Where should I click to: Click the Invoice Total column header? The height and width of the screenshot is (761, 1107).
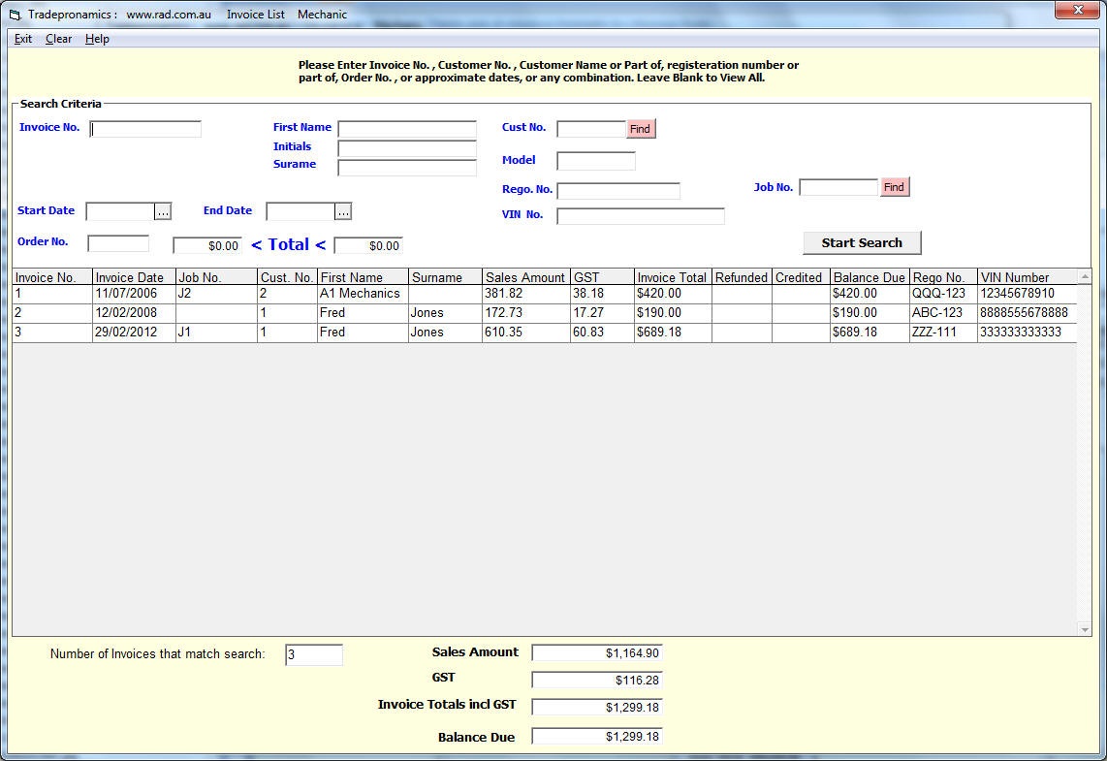pos(673,276)
